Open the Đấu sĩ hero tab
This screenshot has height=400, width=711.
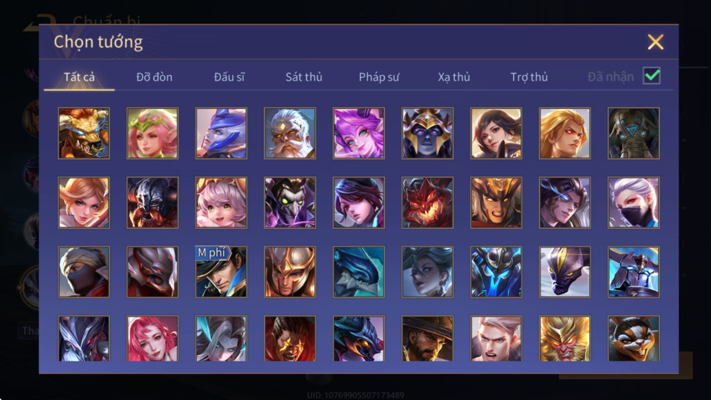229,77
